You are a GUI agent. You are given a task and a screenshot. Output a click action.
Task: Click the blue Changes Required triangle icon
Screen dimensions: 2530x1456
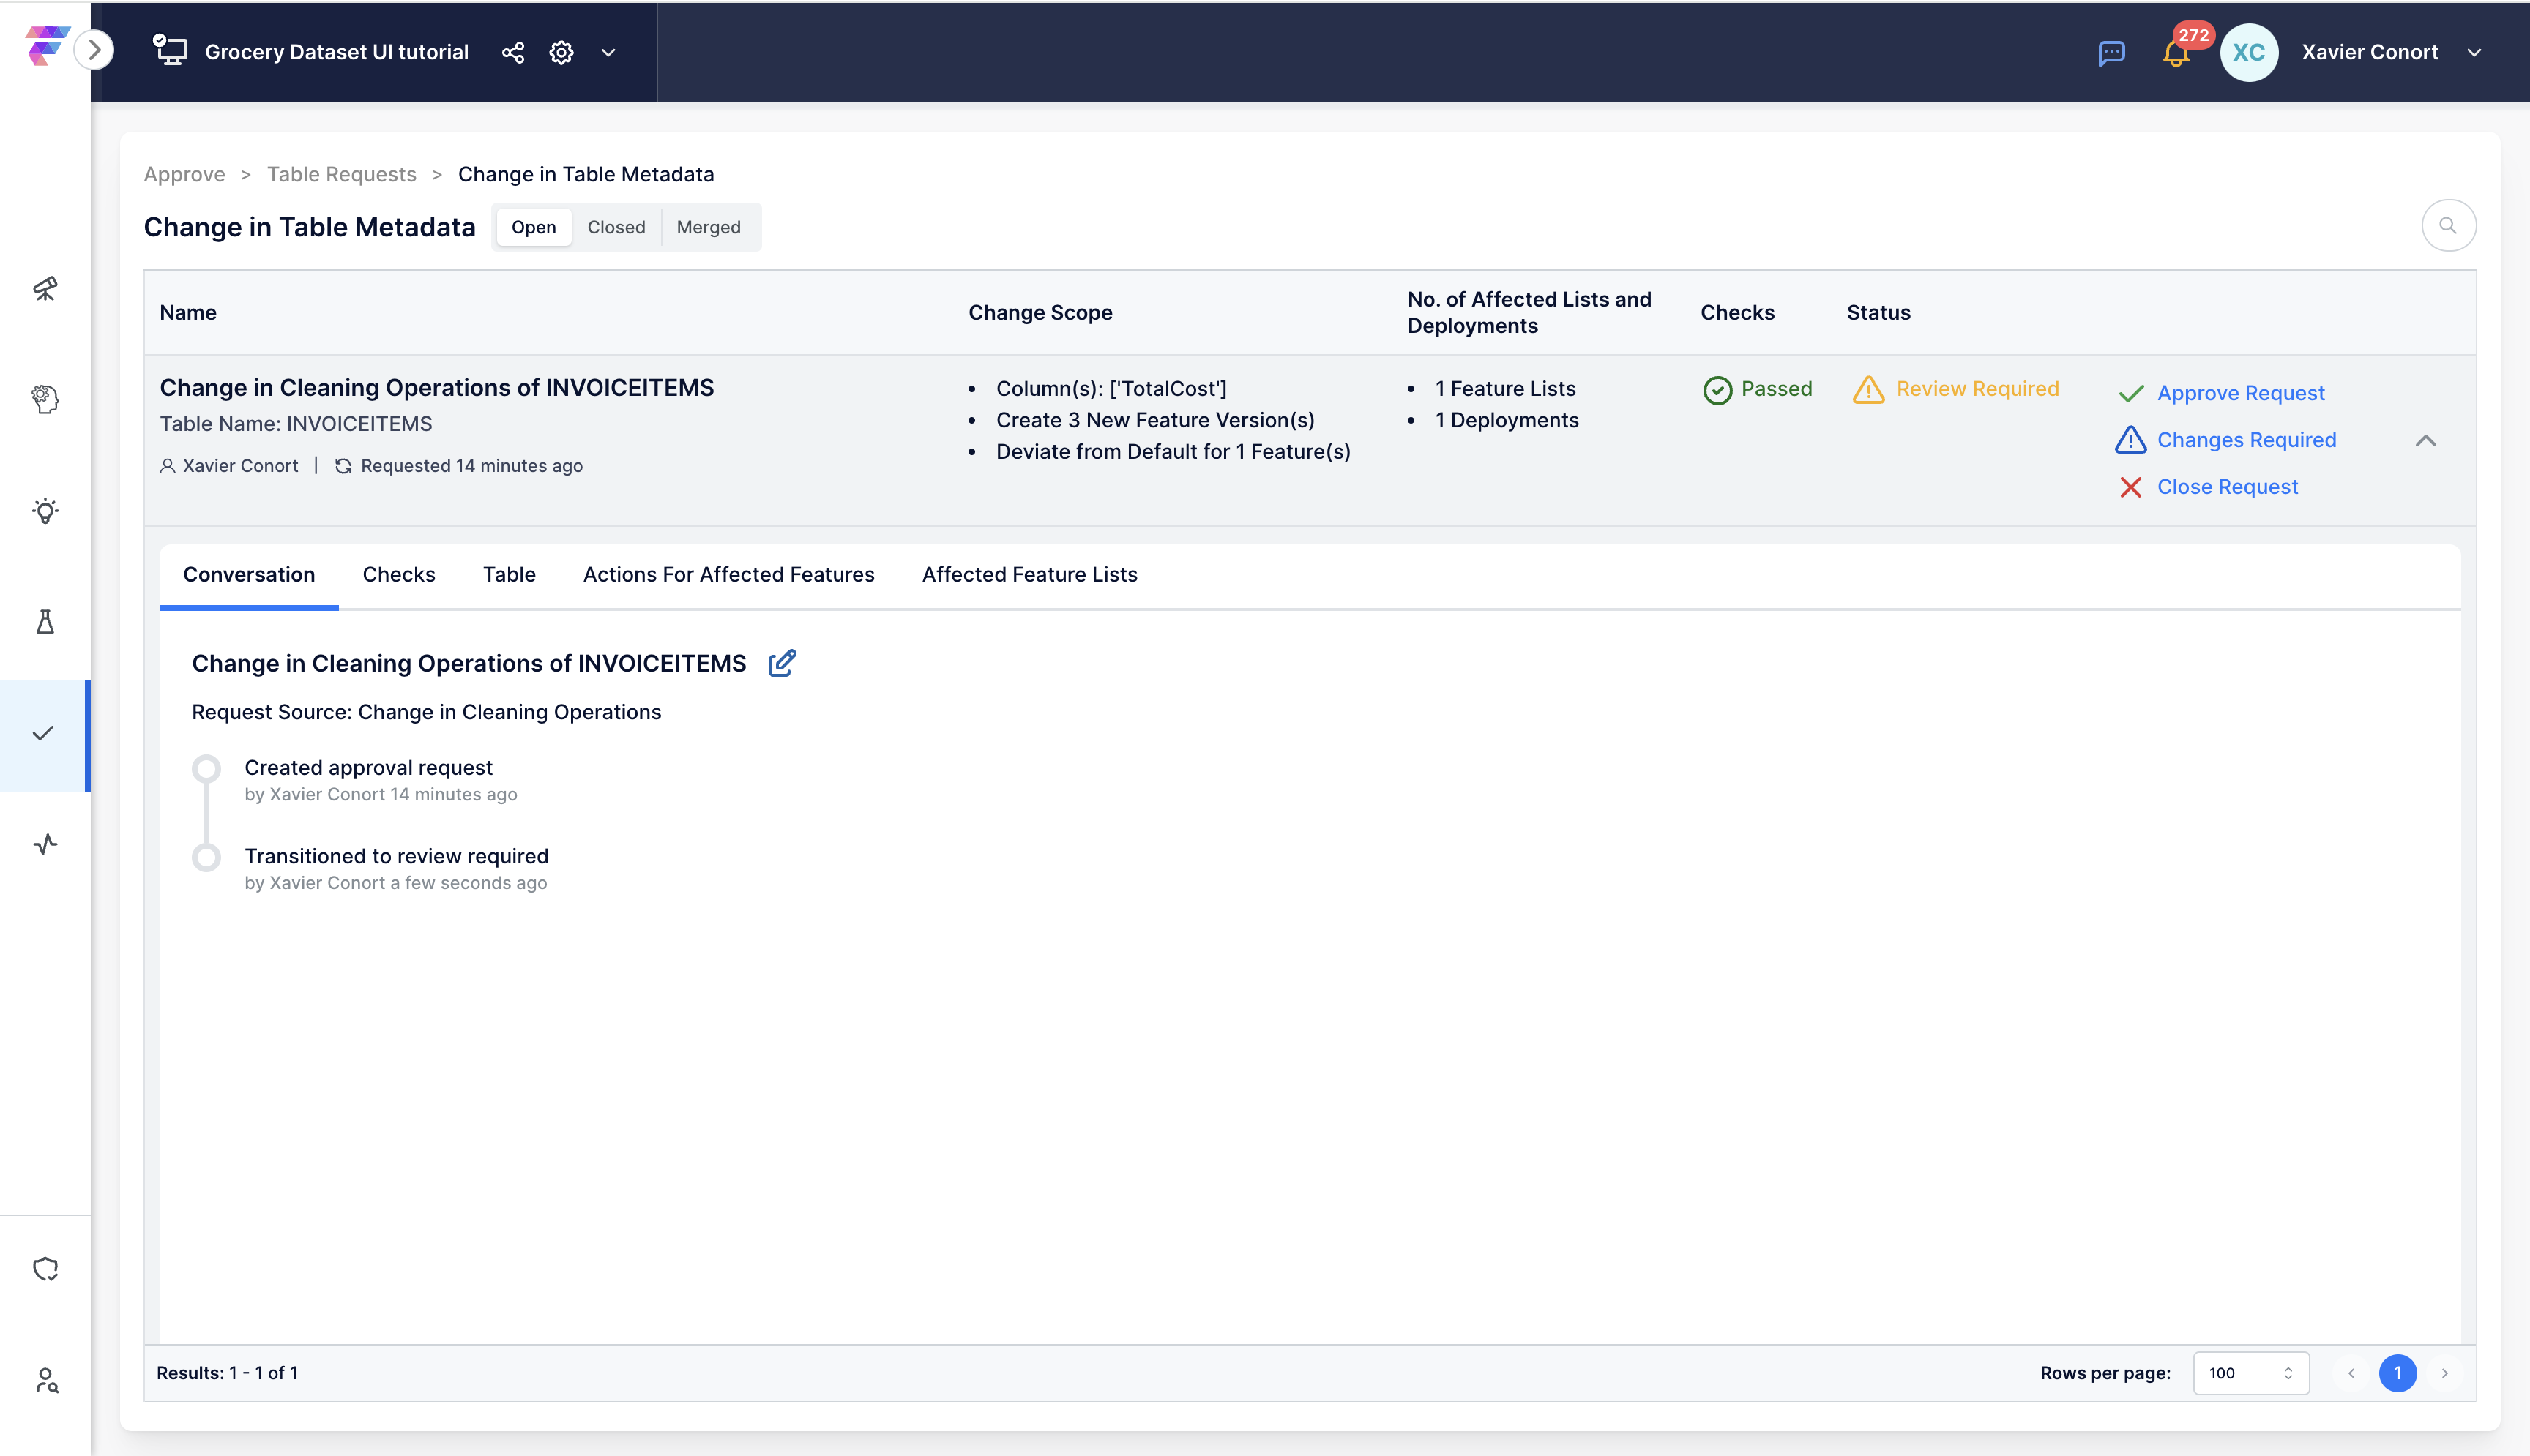tap(2130, 439)
